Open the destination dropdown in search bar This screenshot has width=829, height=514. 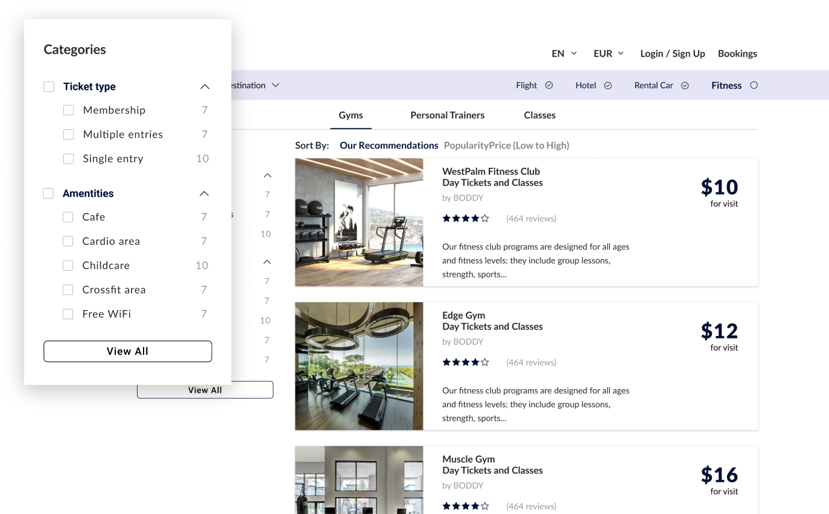[255, 86]
